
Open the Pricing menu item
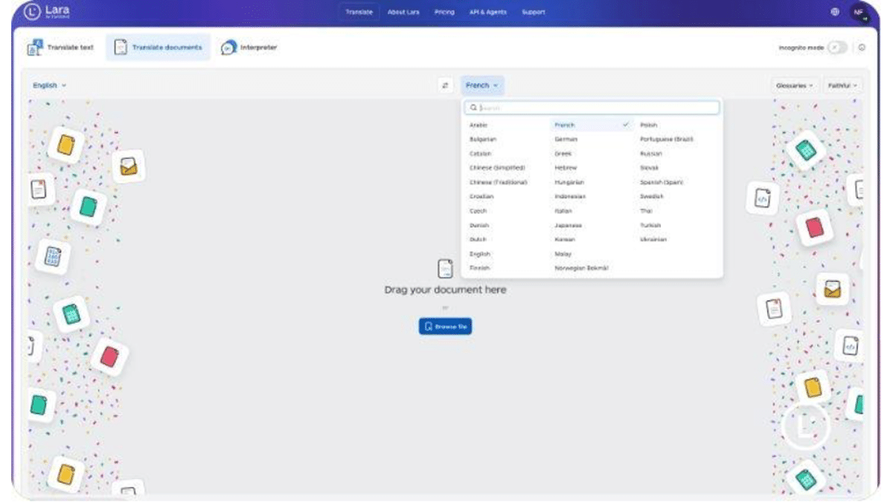pyautogui.click(x=444, y=12)
